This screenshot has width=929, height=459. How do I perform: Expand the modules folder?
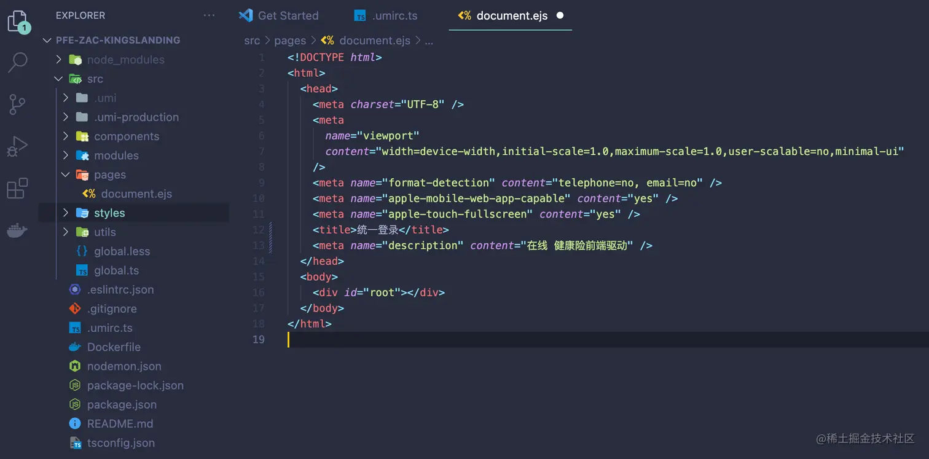click(66, 155)
